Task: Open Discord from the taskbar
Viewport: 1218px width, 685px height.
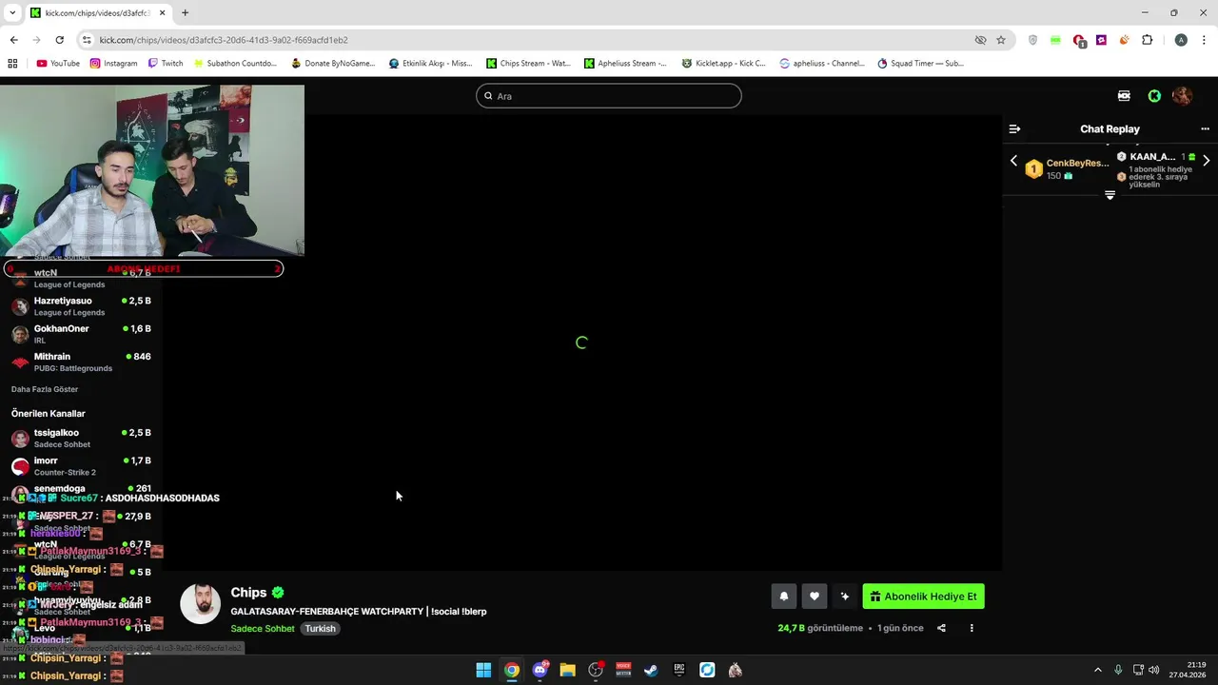Action: (x=540, y=670)
